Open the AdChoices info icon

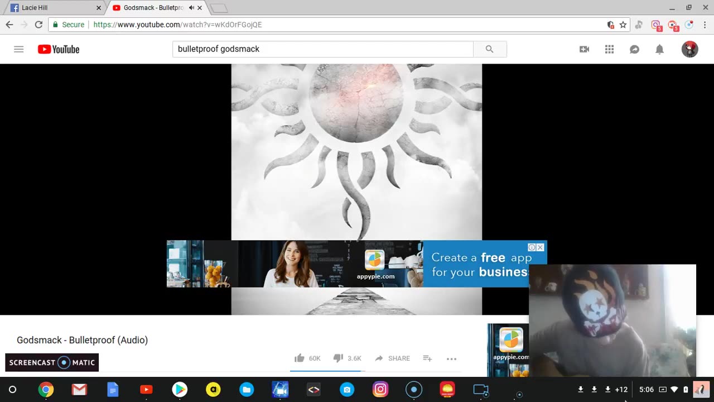532,247
